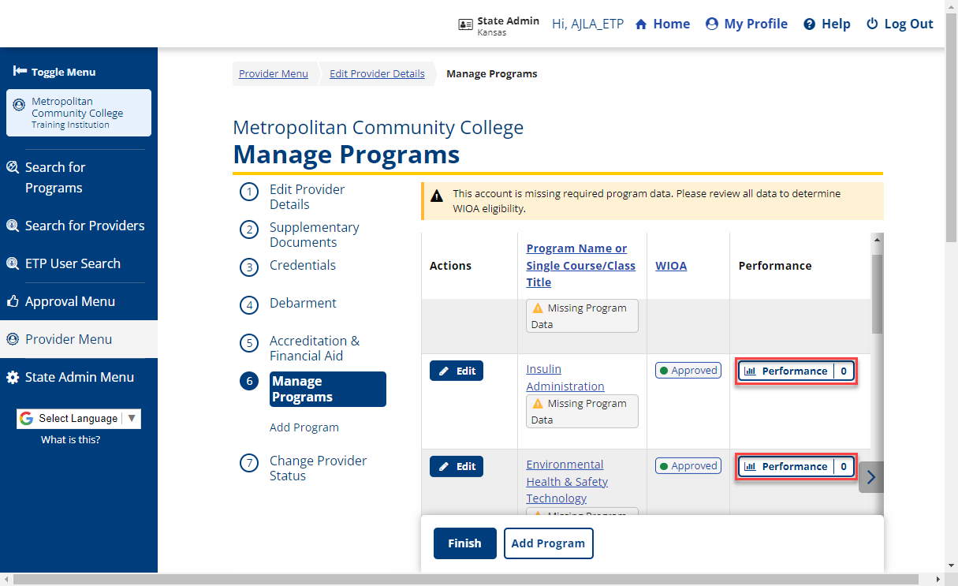Click the ETP User Search magnifier icon
This screenshot has height=586, width=958.
point(13,263)
